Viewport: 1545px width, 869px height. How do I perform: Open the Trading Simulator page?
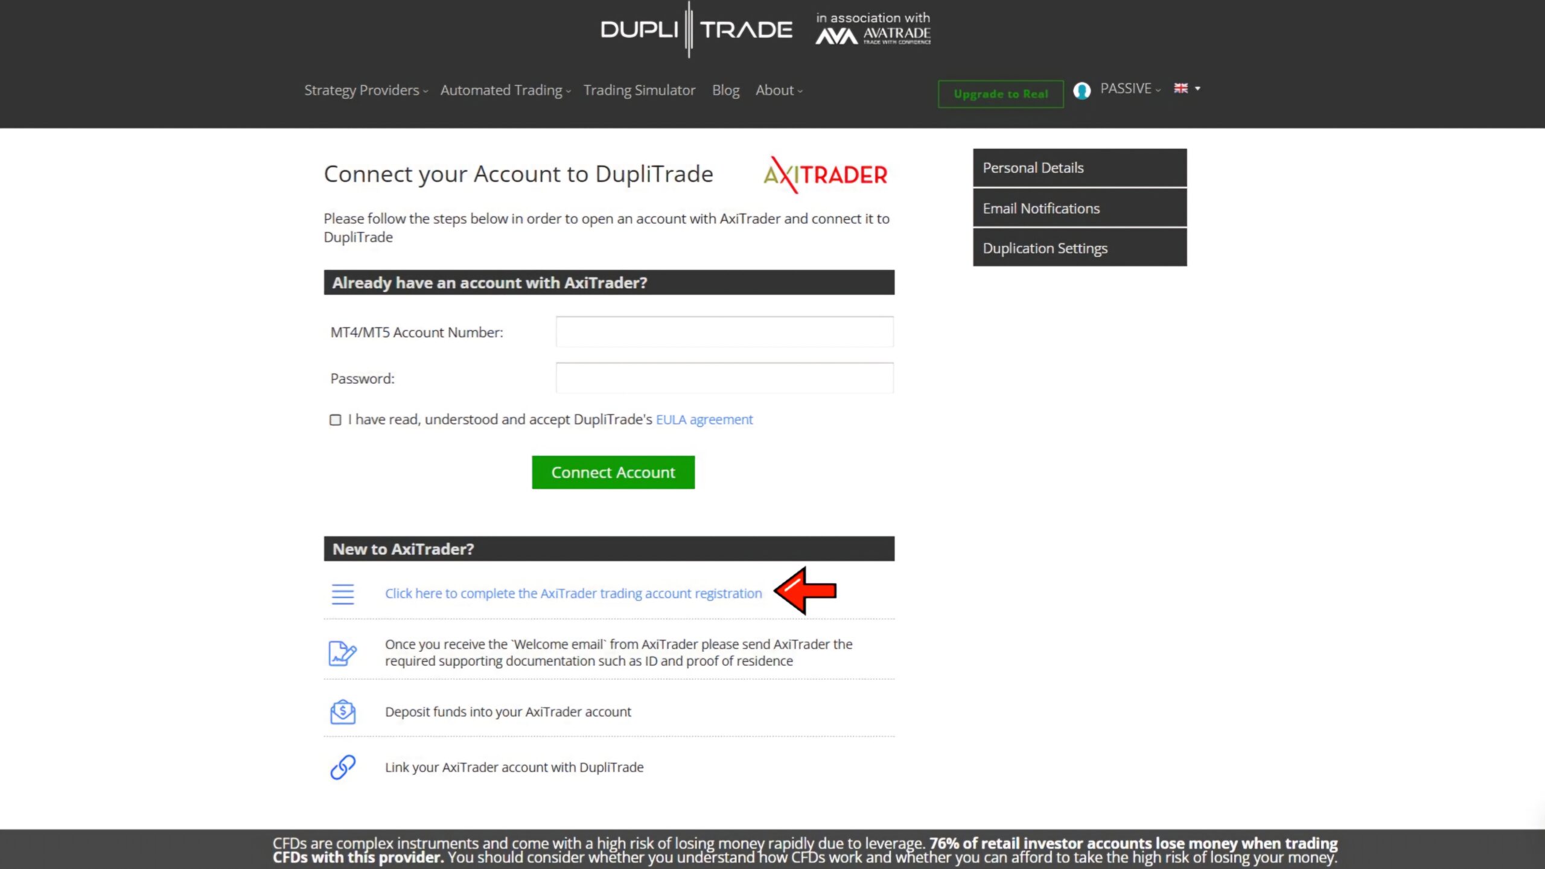[x=639, y=90]
